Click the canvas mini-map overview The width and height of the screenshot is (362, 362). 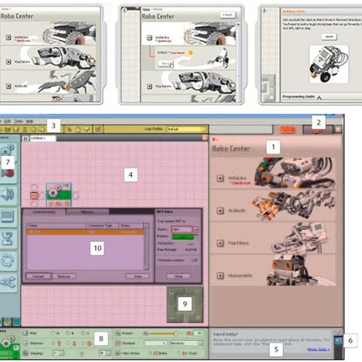tap(185, 305)
